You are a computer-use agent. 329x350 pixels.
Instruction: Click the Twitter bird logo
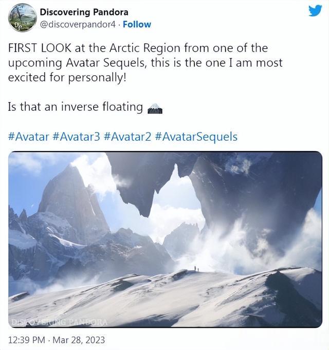pos(315,11)
